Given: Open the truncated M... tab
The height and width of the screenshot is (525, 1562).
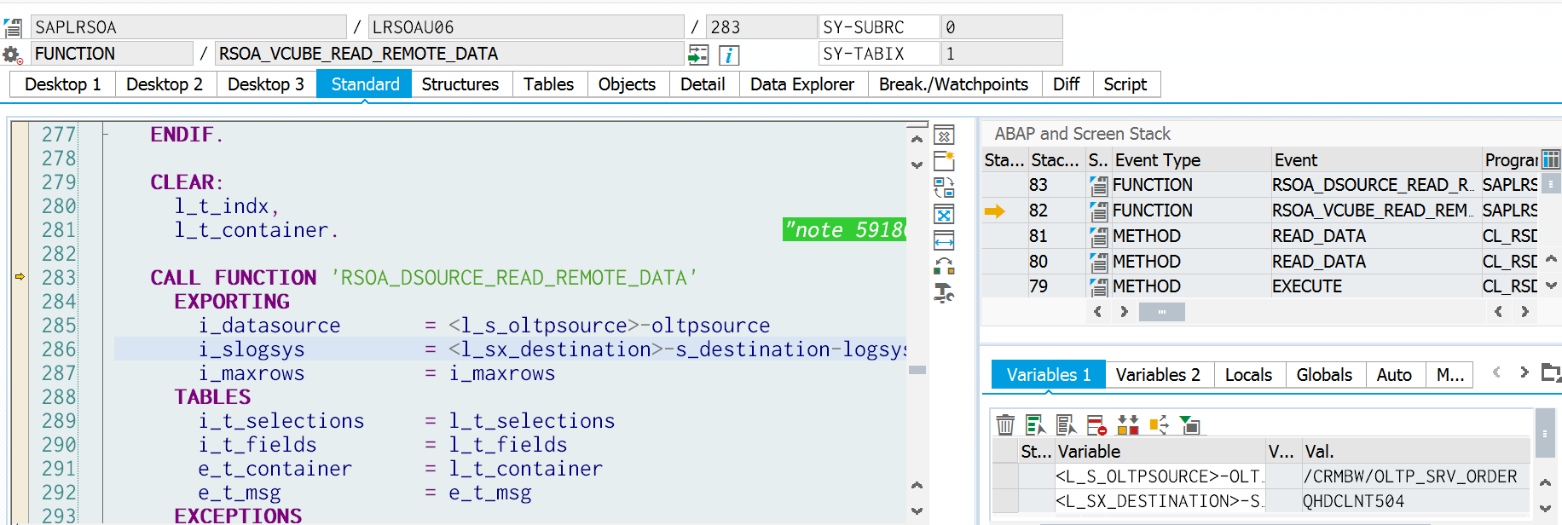Looking at the screenshot, I should click(1450, 375).
